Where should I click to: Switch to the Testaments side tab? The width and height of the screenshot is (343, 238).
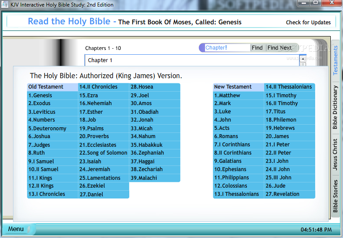pyautogui.click(x=335, y=60)
